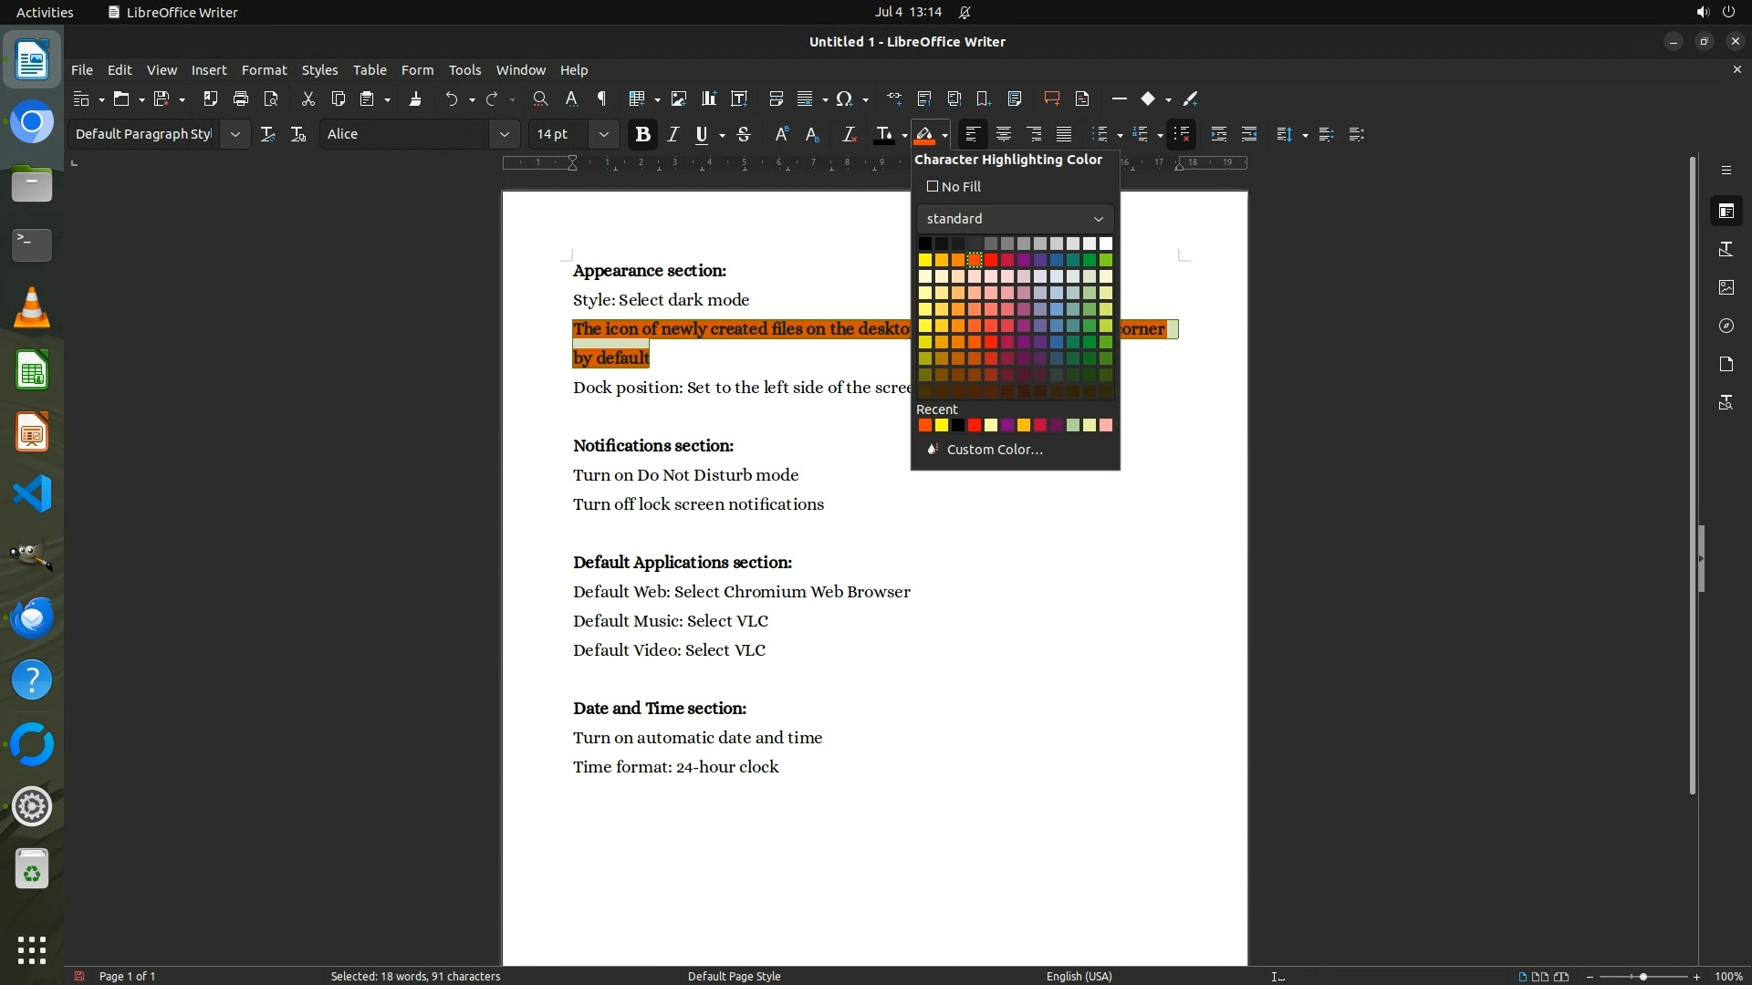
Task: Open the Tools menu
Action: click(x=464, y=70)
